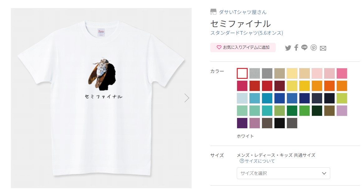
Task: Pin the item using Pinterest icon
Action: (313, 47)
